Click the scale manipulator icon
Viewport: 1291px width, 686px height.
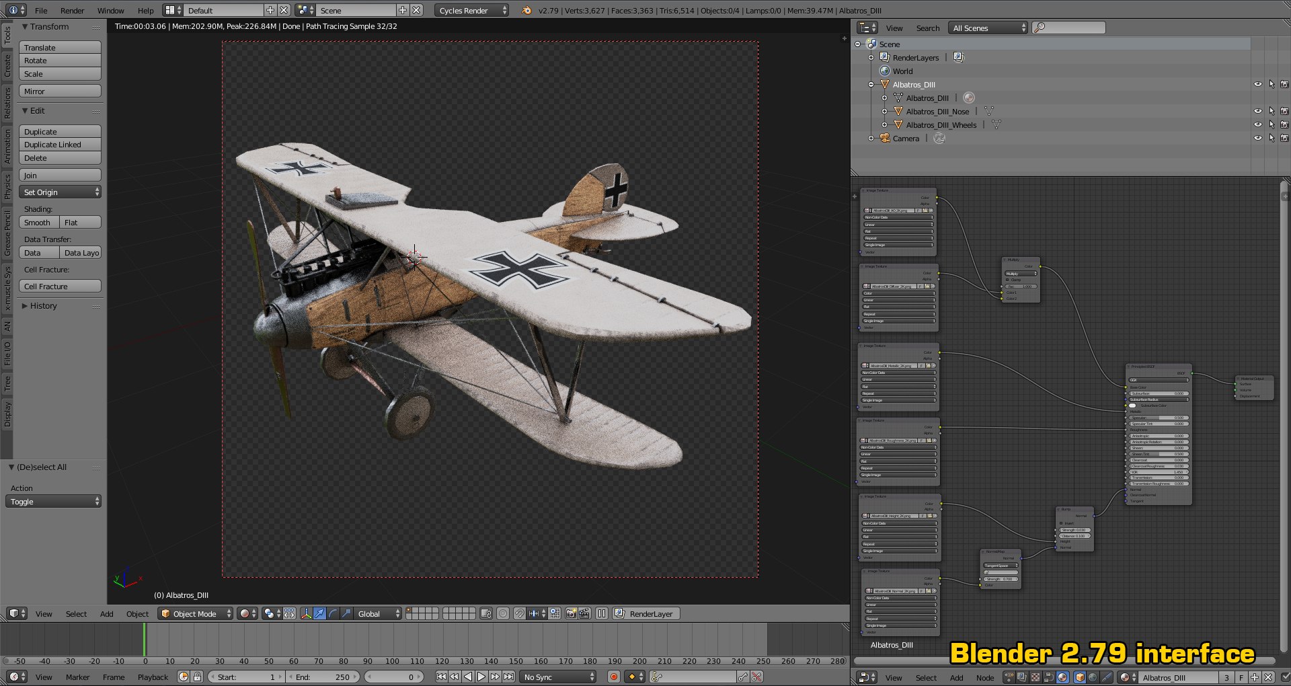point(346,613)
